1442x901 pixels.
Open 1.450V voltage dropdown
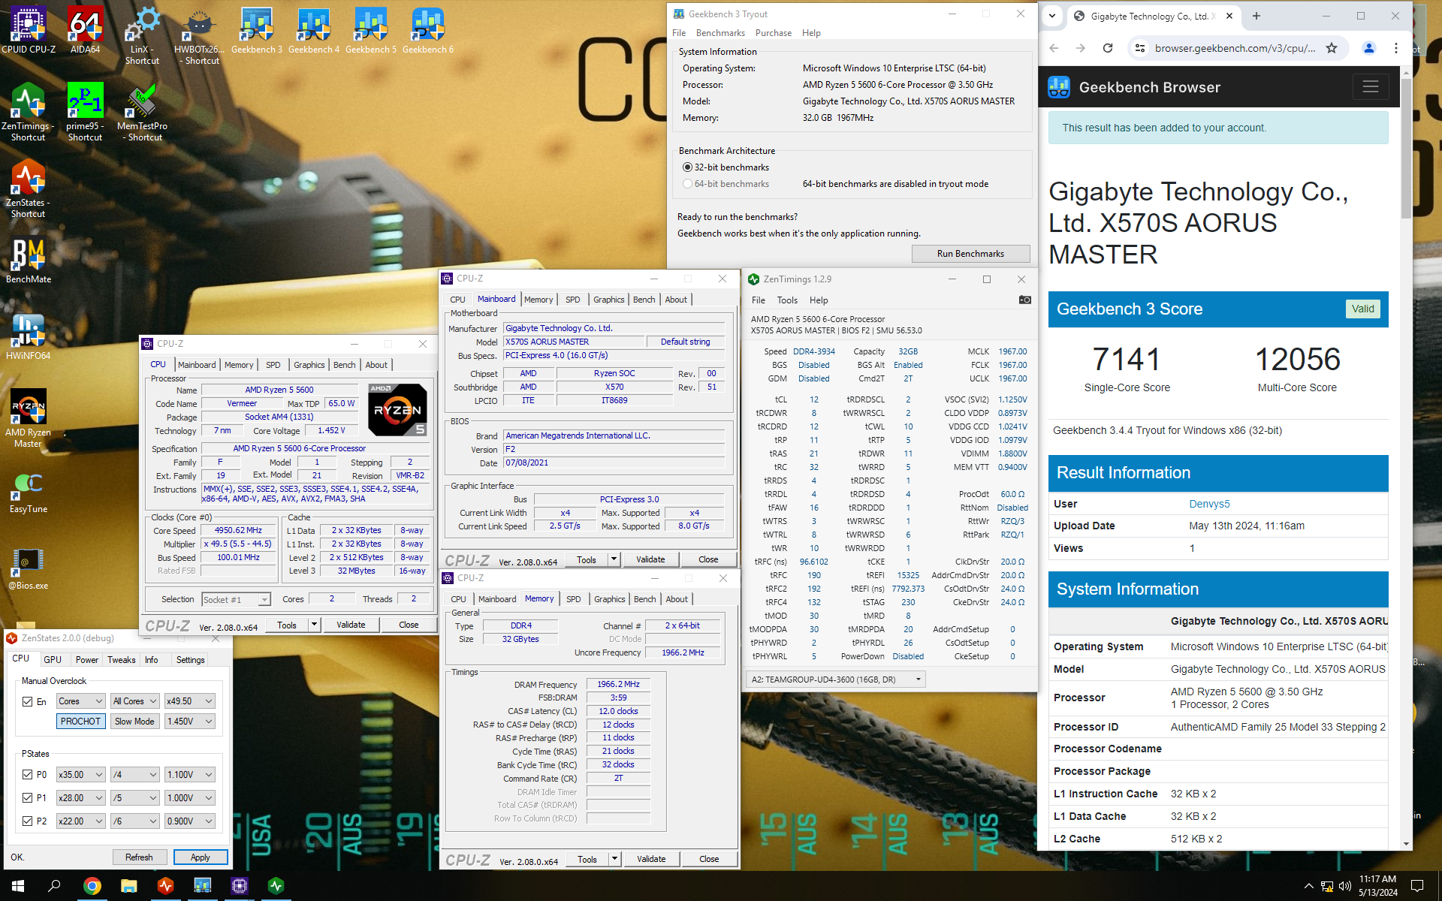(x=190, y=722)
